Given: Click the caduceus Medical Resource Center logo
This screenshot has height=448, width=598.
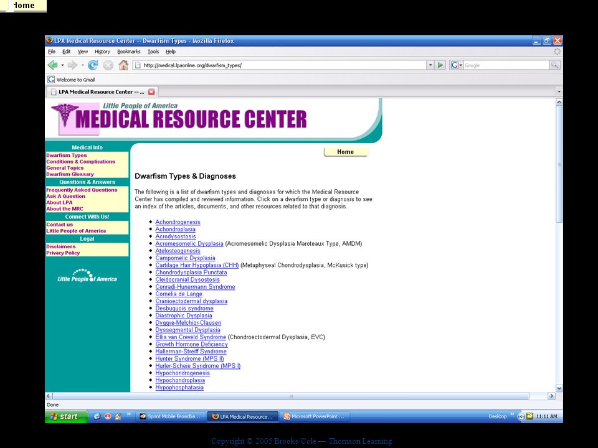Looking at the screenshot, I should coord(65,116).
